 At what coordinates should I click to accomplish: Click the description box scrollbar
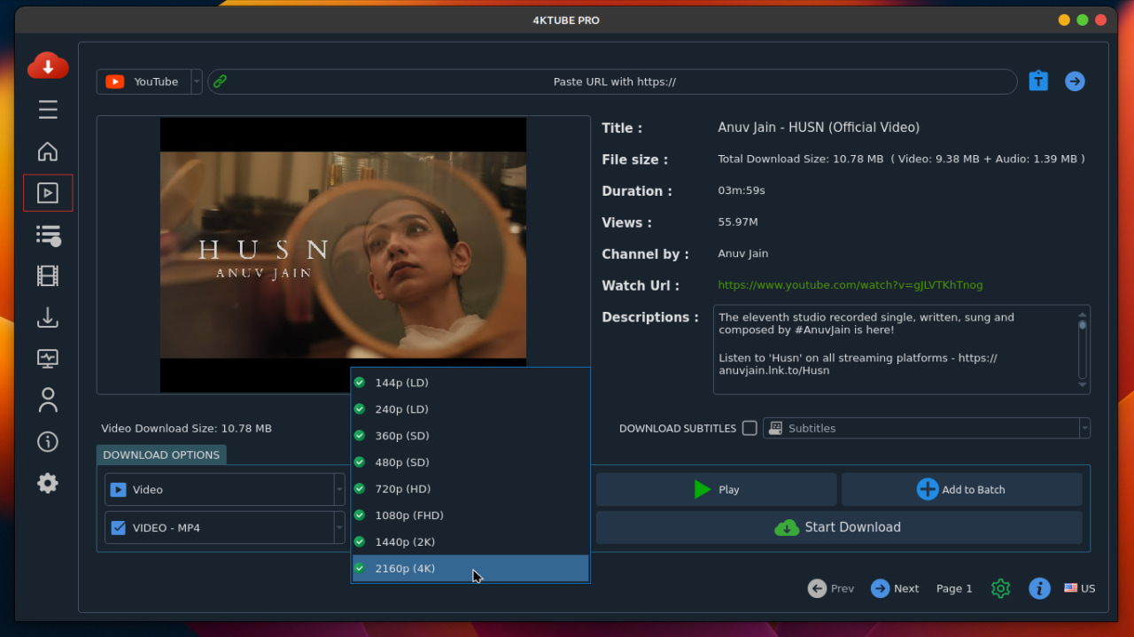pos(1082,349)
